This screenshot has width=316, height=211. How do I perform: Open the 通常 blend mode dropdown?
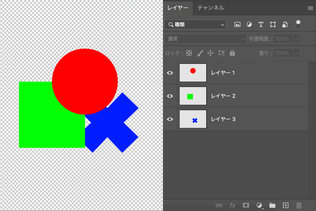click(206, 39)
